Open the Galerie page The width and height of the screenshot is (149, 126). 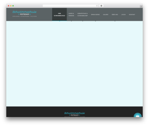(105, 15)
